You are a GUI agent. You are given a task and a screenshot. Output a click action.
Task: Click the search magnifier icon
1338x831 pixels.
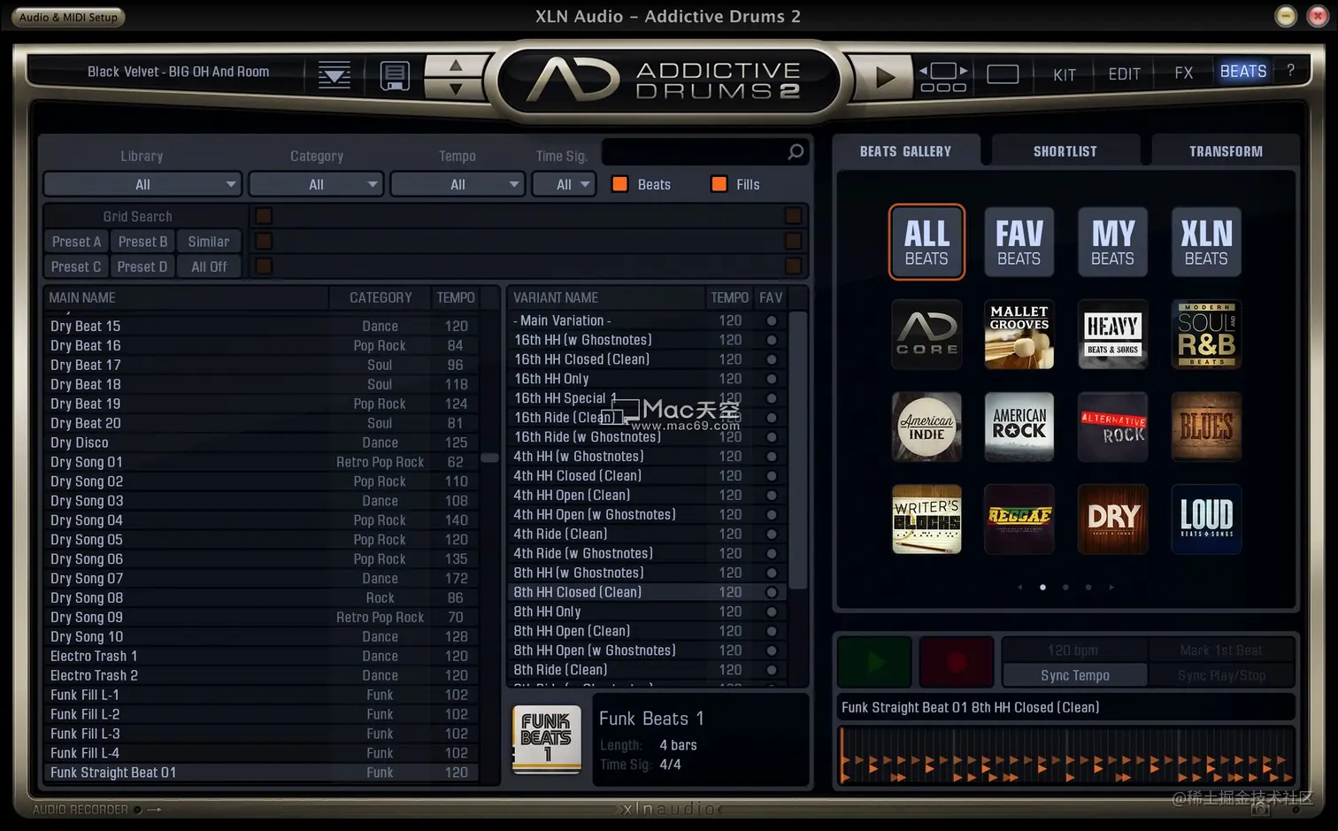pos(796,152)
